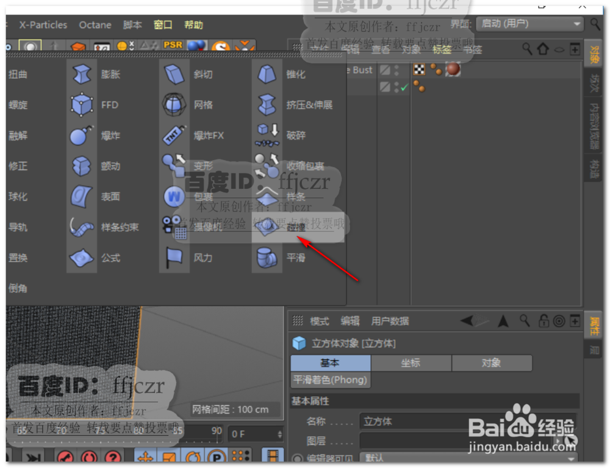This screenshot has height=468, width=610.
Task: Choose the 挤压&伸展 squash and stretch icon
Action: 267,105
